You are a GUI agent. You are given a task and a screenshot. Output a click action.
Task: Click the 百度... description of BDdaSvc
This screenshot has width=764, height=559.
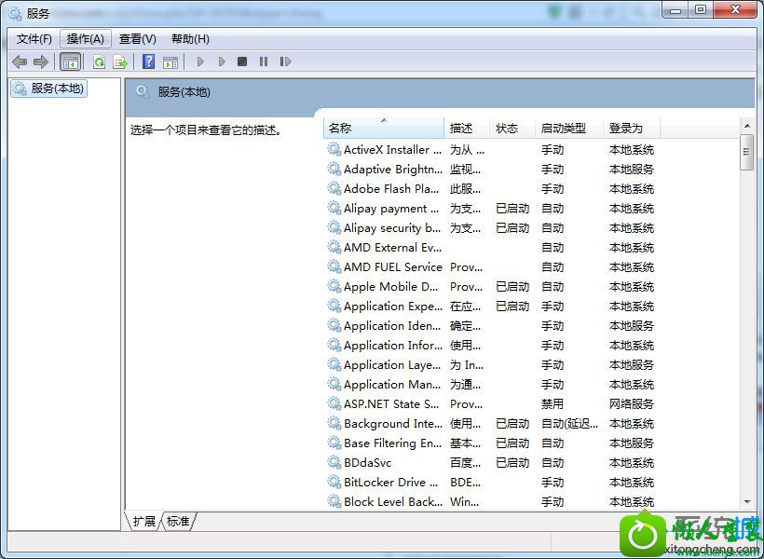coord(465,462)
